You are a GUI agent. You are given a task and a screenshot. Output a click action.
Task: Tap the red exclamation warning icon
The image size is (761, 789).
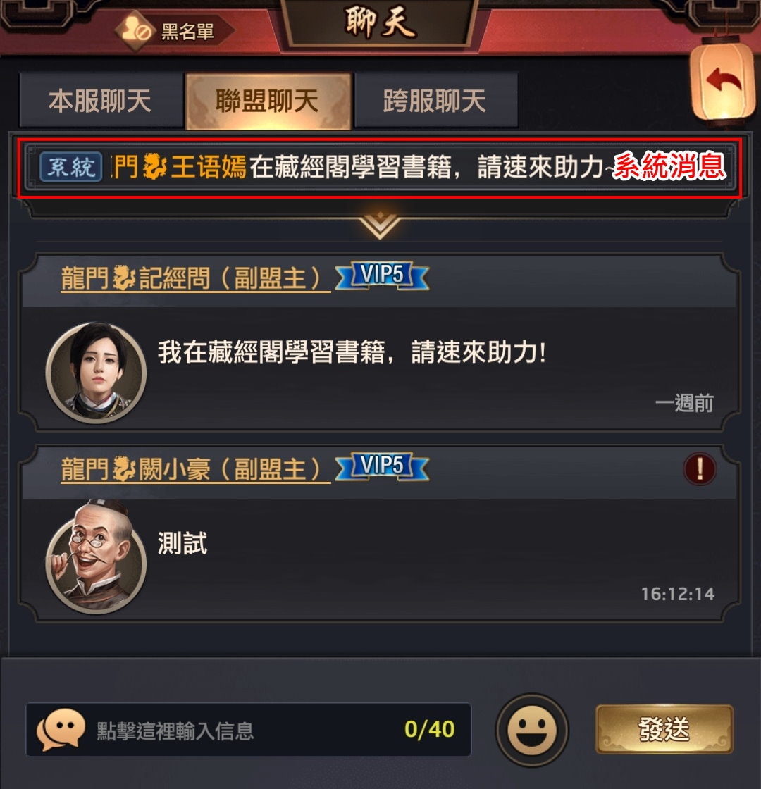700,468
